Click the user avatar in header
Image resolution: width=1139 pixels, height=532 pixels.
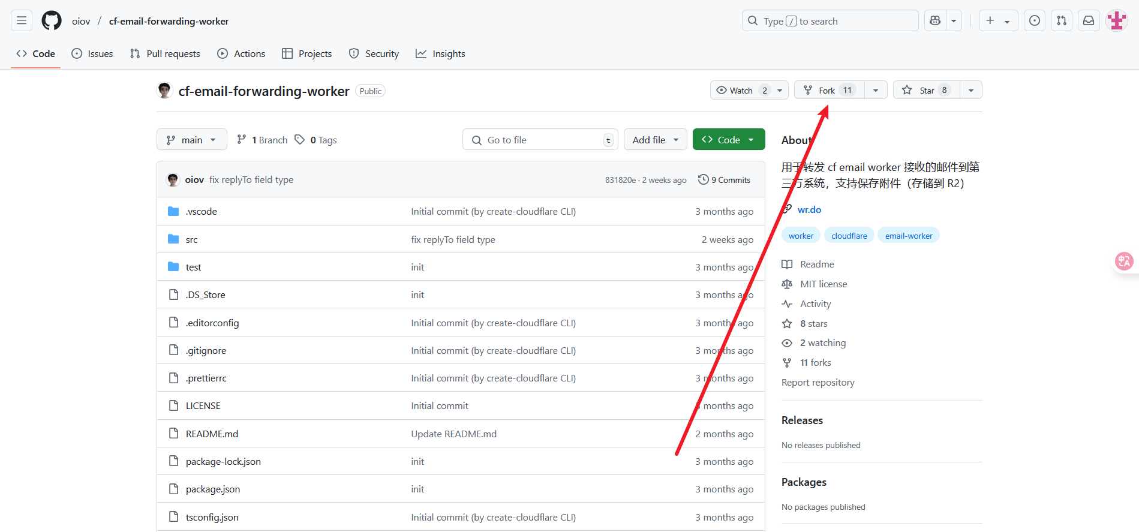[1116, 21]
